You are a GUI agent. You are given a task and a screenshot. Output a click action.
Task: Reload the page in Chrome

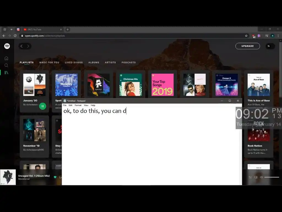(15, 36)
